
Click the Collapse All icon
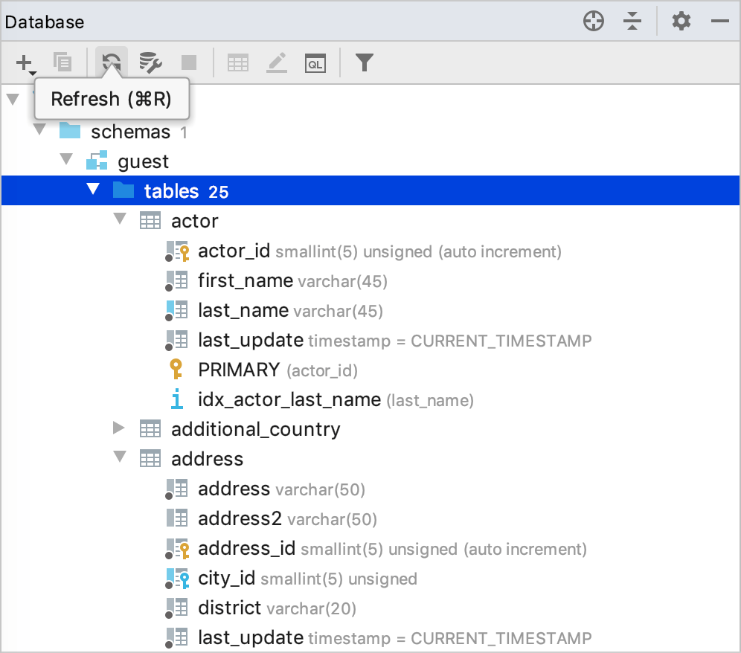pyautogui.click(x=632, y=22)
